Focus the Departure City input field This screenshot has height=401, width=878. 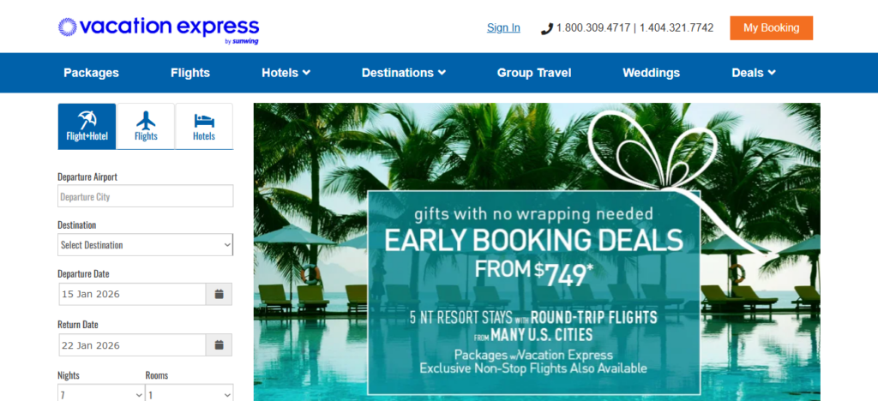click(146, 196)
